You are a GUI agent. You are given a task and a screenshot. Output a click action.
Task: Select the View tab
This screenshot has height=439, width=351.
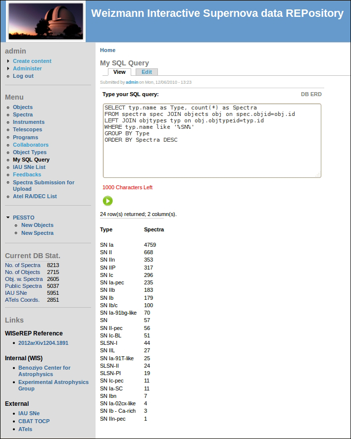pyautogui.click(x=119, y=72)
